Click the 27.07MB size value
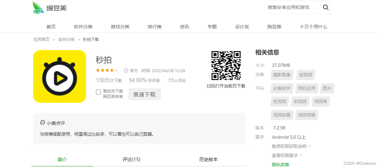 click(281, 65)
